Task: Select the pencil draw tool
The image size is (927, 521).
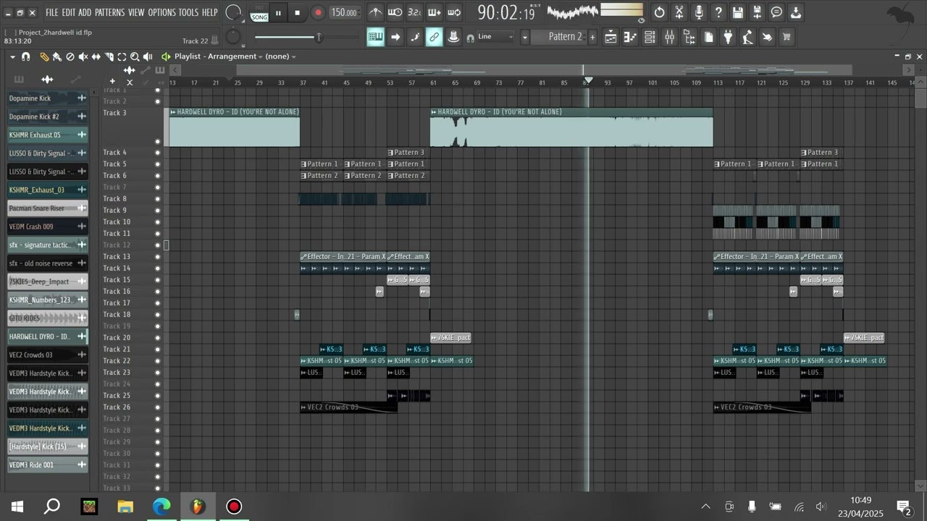Action: tap(44, 56)
